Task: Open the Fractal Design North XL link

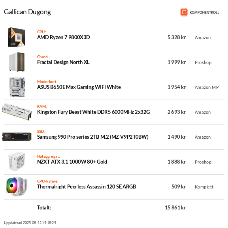Action: pos(63,62)
